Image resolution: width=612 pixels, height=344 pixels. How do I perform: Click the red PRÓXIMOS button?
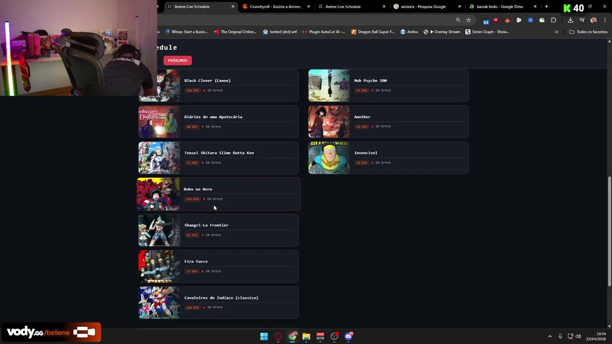177,60
